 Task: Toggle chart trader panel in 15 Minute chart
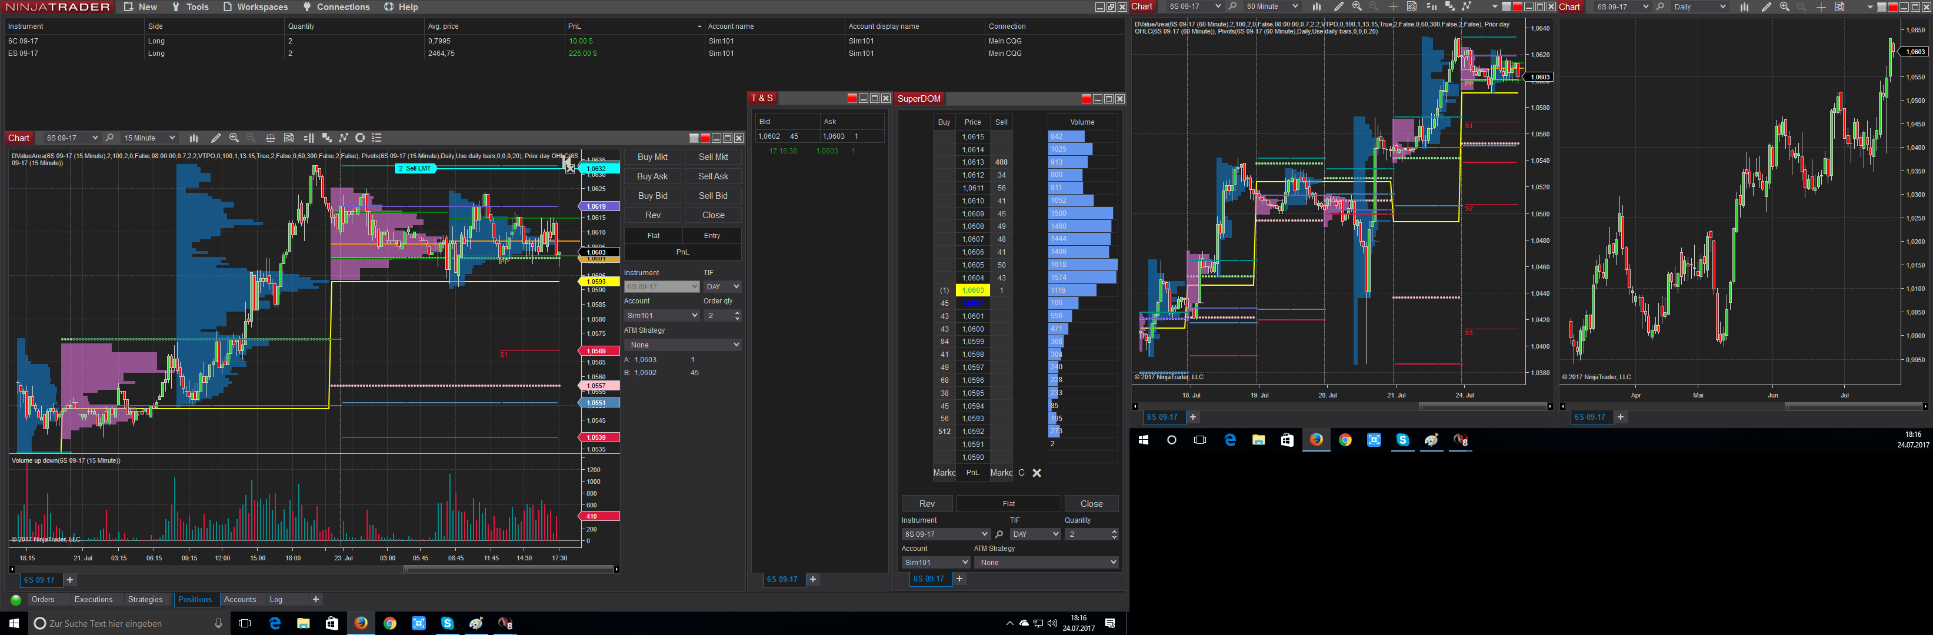[x=308, y=138]
